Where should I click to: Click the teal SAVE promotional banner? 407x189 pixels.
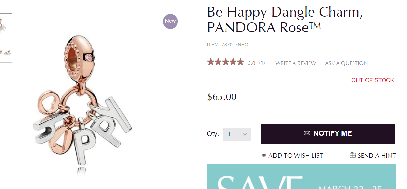point(301,177)
